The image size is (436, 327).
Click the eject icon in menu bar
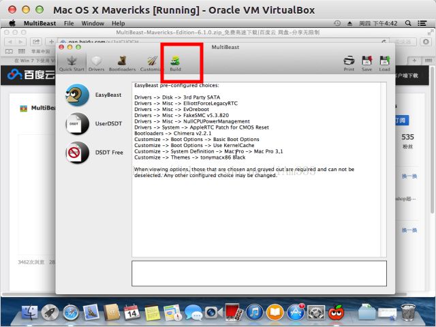349,23
